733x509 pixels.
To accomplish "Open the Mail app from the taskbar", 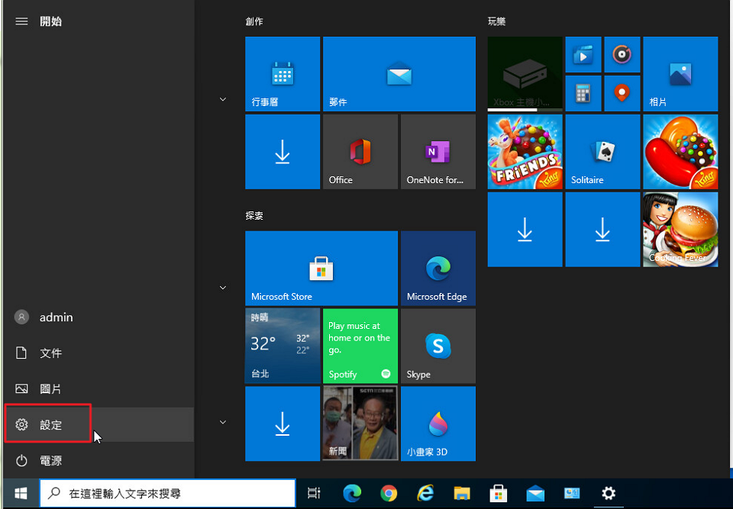I will pos(535,493).
